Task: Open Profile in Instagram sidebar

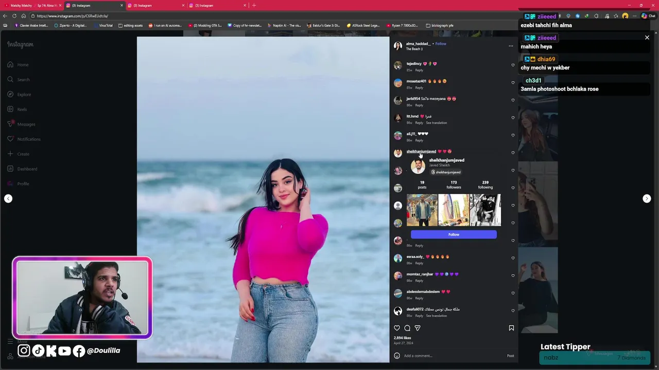Action: coord(19,184)
